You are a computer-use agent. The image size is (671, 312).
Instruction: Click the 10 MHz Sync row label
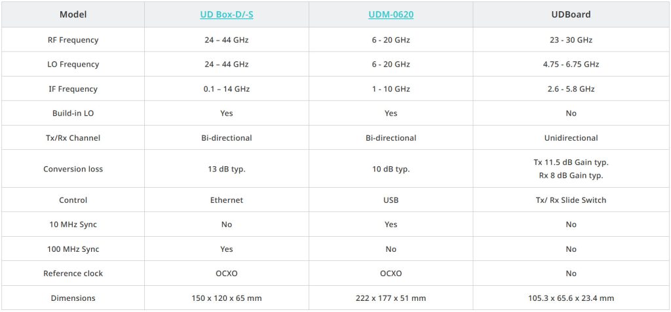73,224
